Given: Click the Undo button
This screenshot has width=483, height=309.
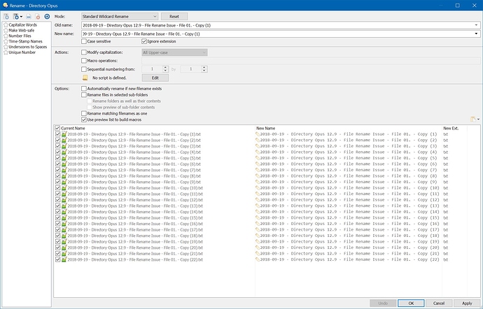Looking at the screenshot, I should click(x=383, y=303).
